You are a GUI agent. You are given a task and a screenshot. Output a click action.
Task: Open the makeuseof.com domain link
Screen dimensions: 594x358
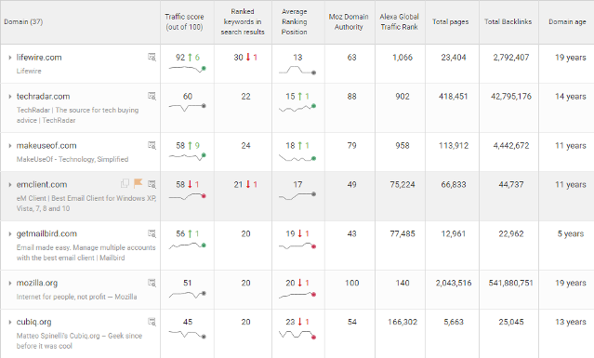pos(46,145)
